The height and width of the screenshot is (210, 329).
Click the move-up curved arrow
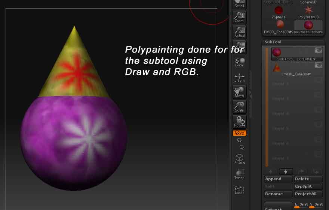tap(301, 172)
